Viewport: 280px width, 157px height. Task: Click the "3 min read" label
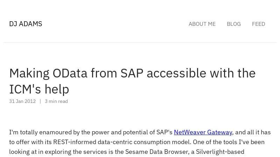[x=56, y=101]
